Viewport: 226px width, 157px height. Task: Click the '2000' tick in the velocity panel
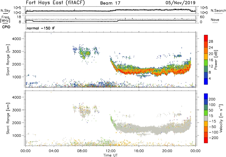pyautogui.click(x=17, y=123)
